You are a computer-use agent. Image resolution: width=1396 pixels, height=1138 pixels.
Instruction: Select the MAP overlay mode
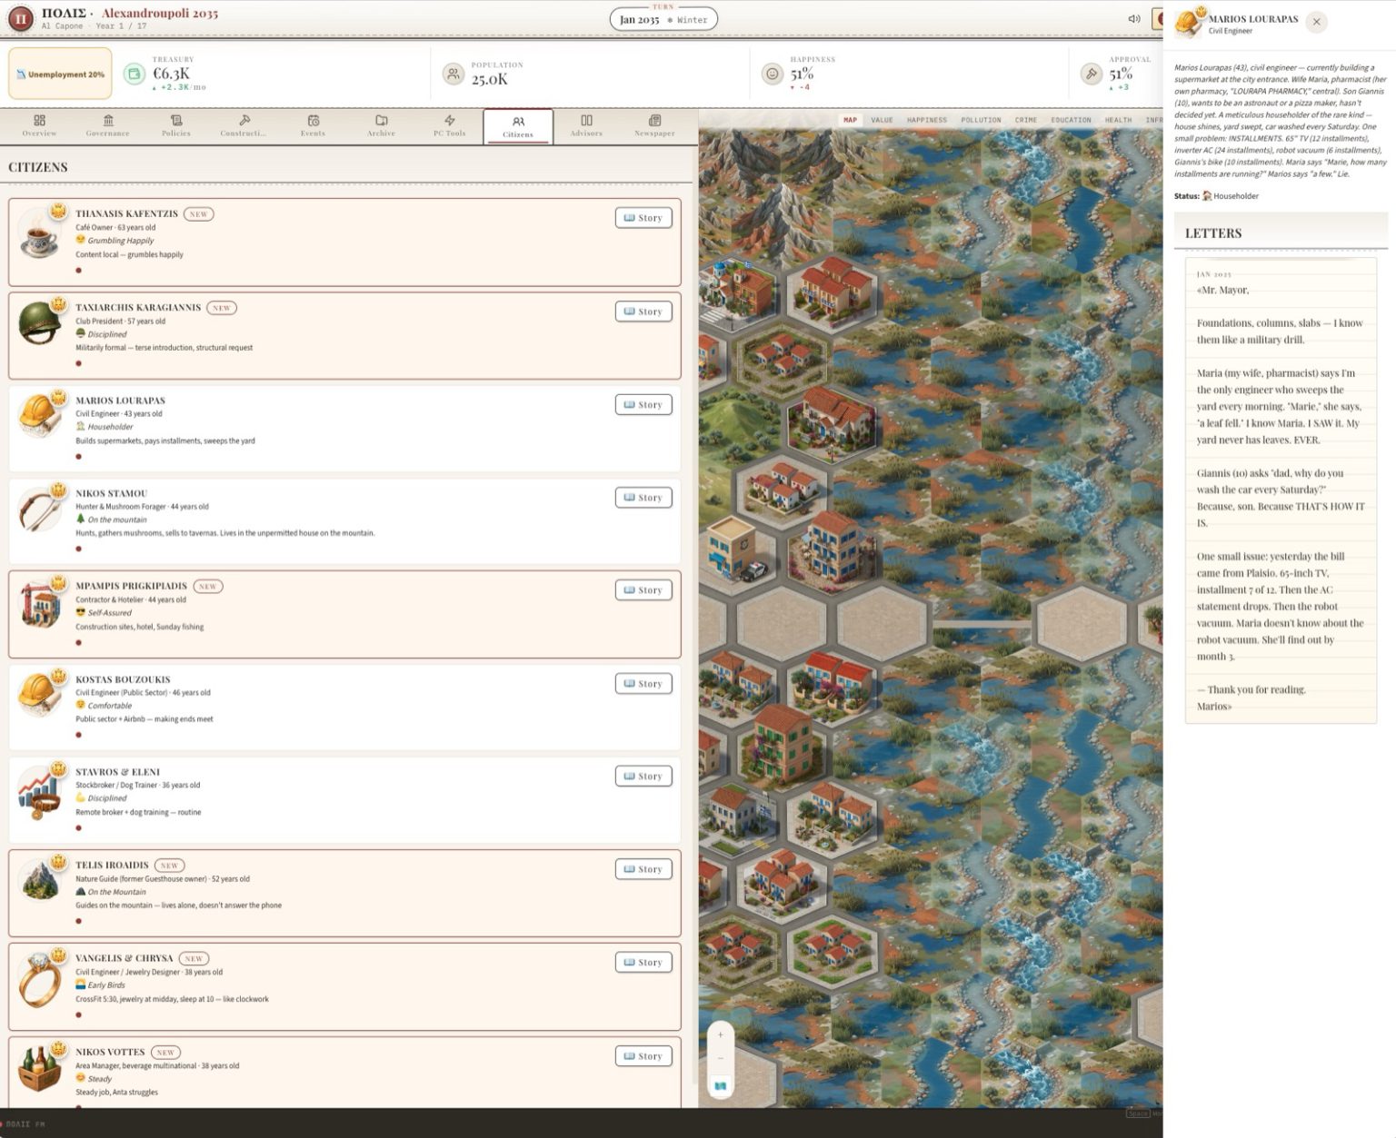[x=850, y=120]
